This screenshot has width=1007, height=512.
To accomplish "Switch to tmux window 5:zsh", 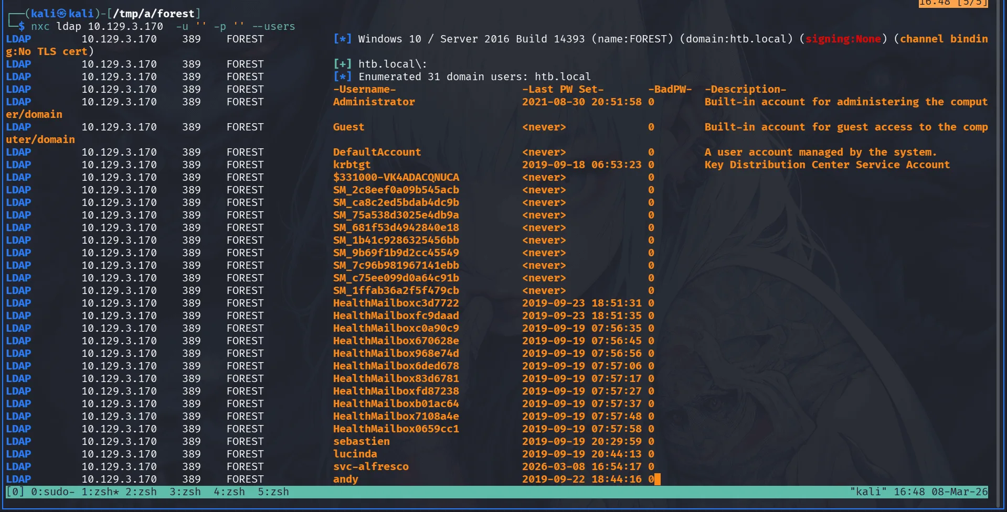I will click(x=273, y=492).
